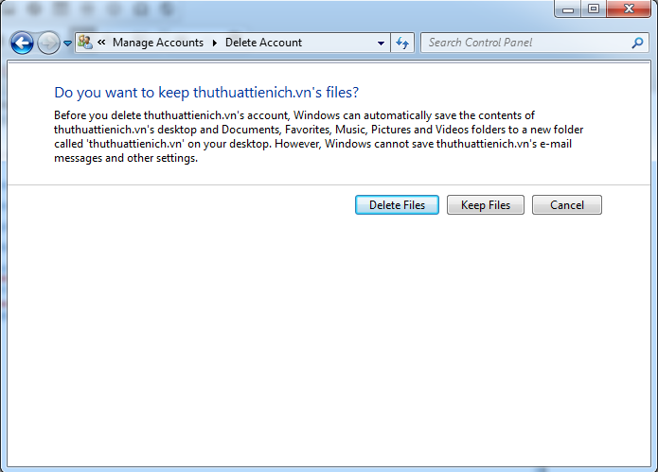This screenshot has width=658, height=472.
Task: Click the User Accounts icon in address bar
Action: click(85, 43)
